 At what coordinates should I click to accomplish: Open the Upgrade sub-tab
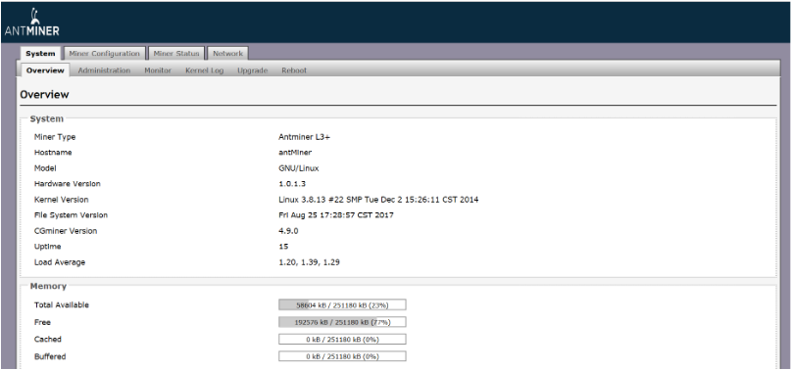[252, 70]
